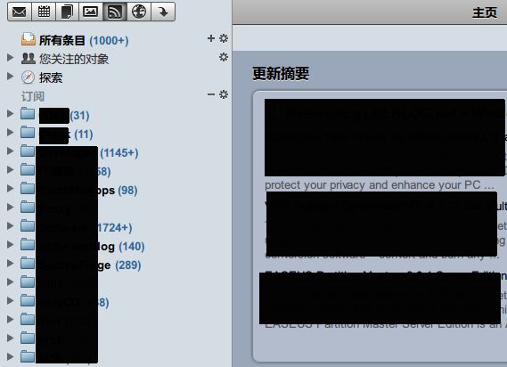Open the picture panel icon

pos(91,12)
